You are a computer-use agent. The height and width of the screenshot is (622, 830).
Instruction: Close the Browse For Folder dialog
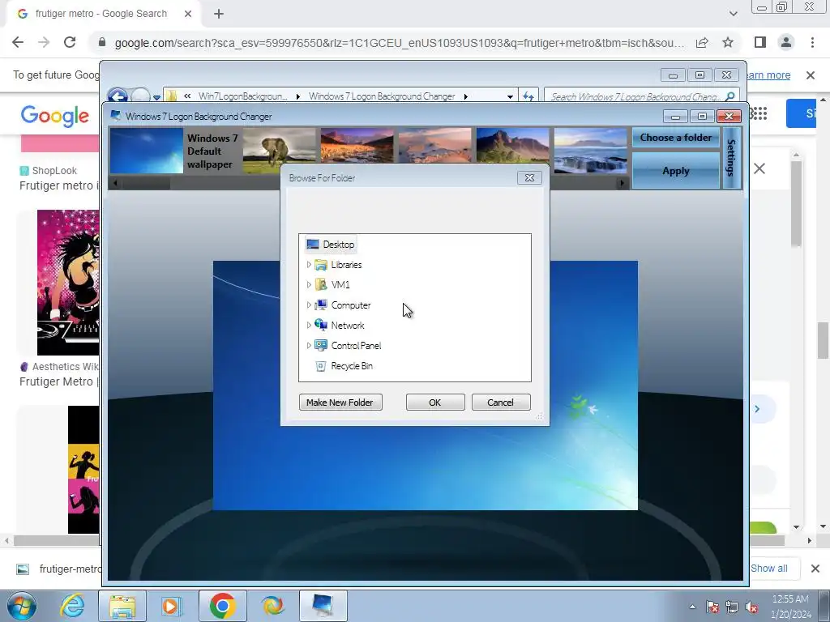tap(529, 177)
